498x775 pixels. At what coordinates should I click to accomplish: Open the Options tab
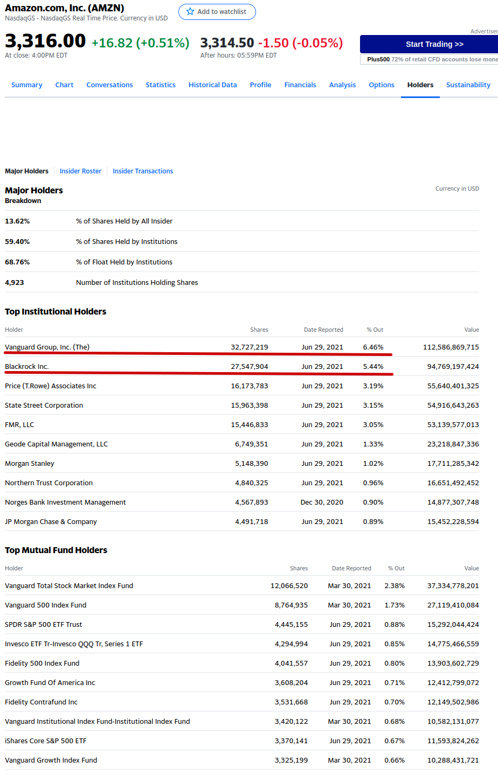[382, 85]
